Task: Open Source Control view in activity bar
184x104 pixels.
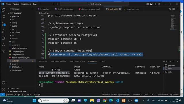Action: coord(3,24)
